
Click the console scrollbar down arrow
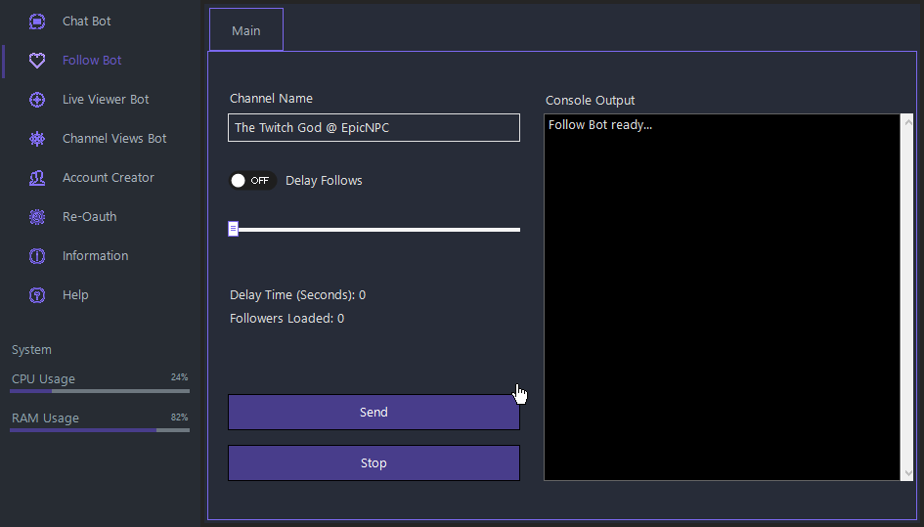pos(908,473)
